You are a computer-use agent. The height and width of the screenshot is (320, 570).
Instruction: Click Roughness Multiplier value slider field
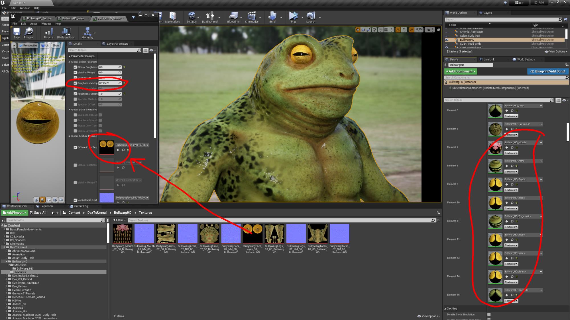point(110,83)
